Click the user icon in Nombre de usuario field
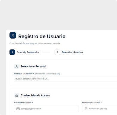 [86, 109]
